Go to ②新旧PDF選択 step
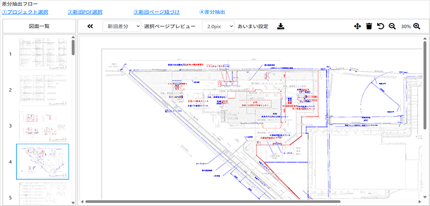430x206 pixels. point(85,12)
